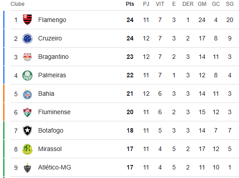Click the VIT column header

(160, 4)
